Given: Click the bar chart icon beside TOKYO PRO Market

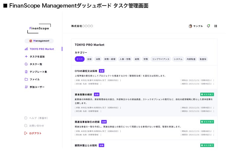Looking at the screenshot, I should pos(26,49).
